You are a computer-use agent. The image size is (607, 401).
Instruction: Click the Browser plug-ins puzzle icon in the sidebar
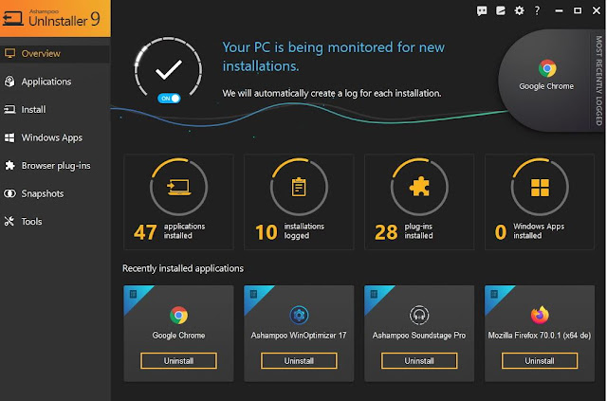tap(9, 166)
